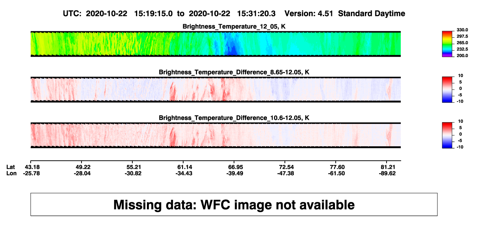Viewport: 486px width, 249px height.
Task: Click the 330.0 colorbar label
Action: point(463,30)
